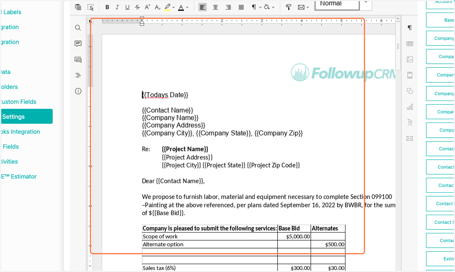The height and width of the screenshot is (272, 455).
Task: Click the copy style paint roller icon
Action: tap(289, 7)
